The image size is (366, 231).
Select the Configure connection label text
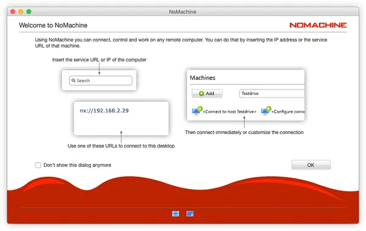pos(288,112)
